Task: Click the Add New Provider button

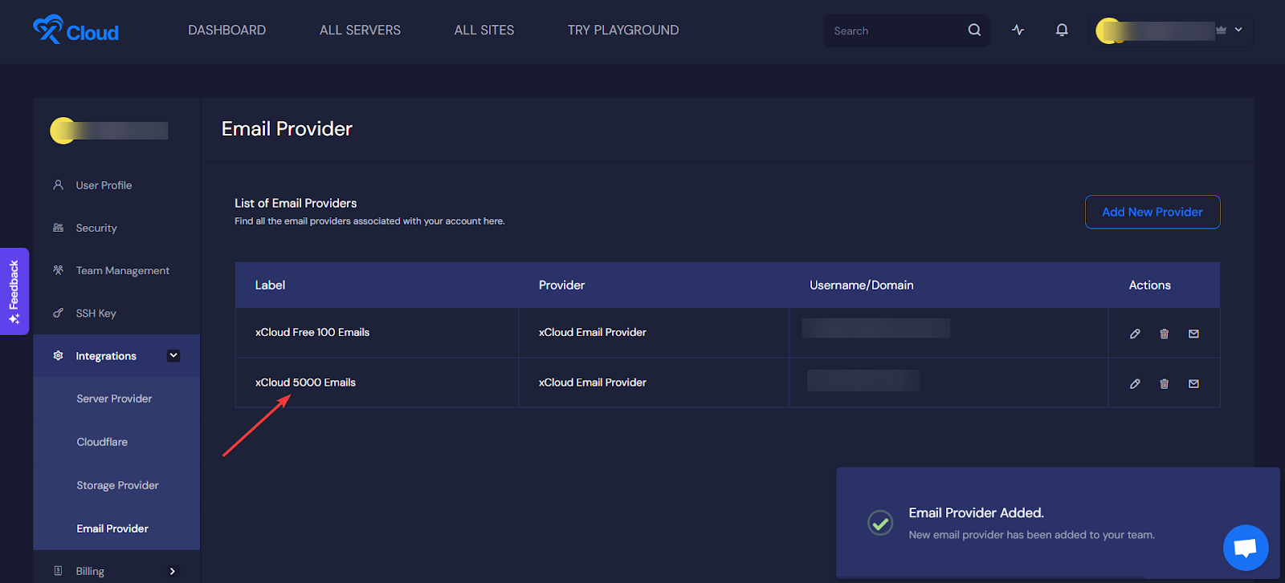Action: click(1152, 212)
